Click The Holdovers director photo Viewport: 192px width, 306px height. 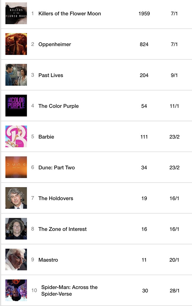pos(16,198)
